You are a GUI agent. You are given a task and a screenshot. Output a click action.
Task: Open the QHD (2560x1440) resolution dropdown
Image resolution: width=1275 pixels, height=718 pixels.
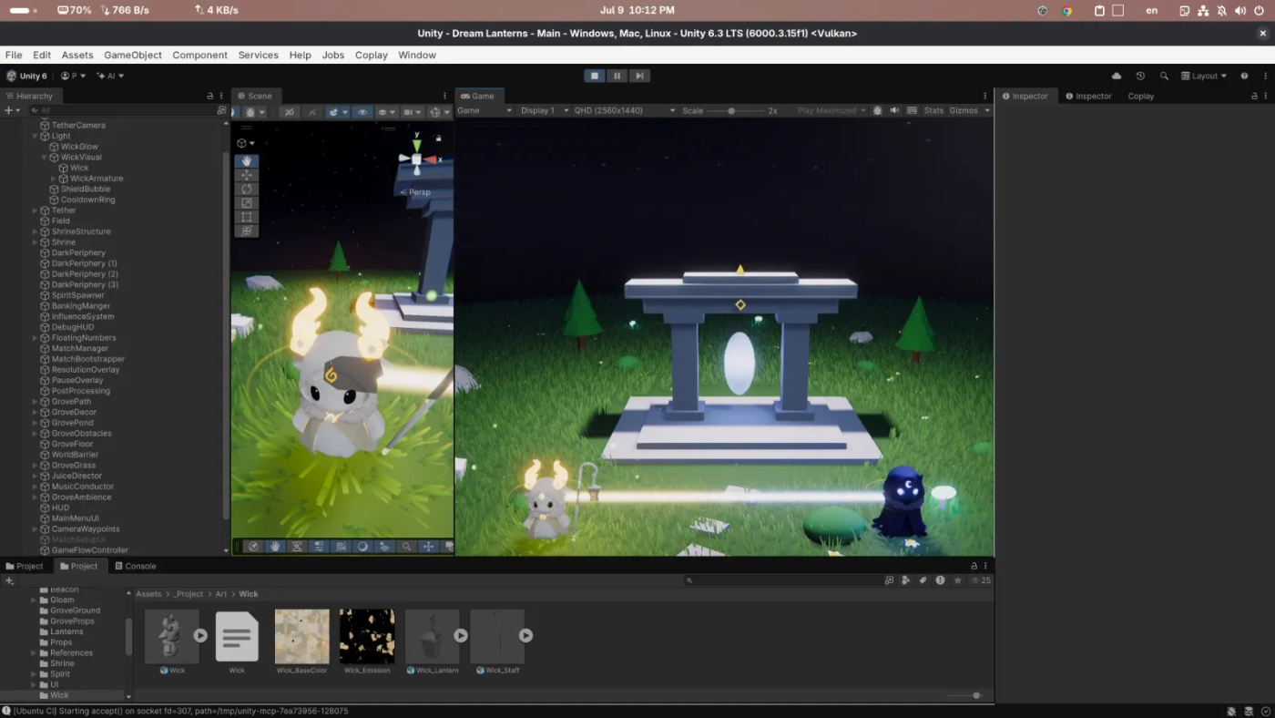[x=626, y=110]
